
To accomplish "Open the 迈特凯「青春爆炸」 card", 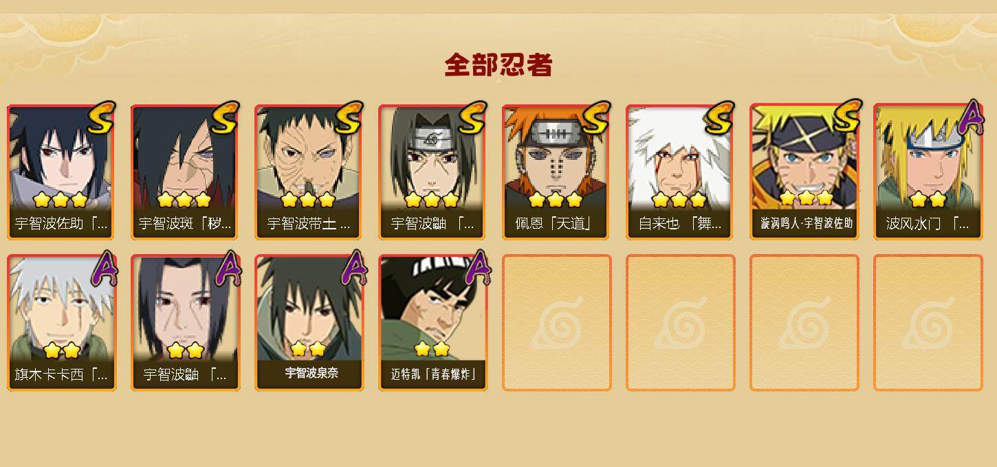I will coord(433,323).
